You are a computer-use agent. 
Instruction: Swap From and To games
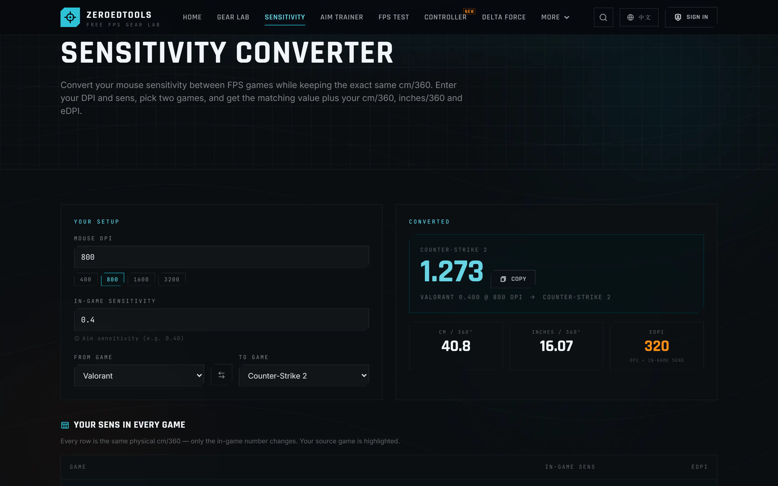222,375
